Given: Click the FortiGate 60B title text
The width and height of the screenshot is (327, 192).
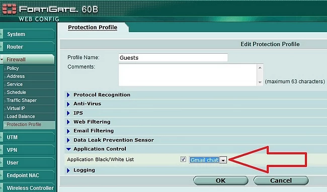Looking at the screenshot, I should pos(58,10).
